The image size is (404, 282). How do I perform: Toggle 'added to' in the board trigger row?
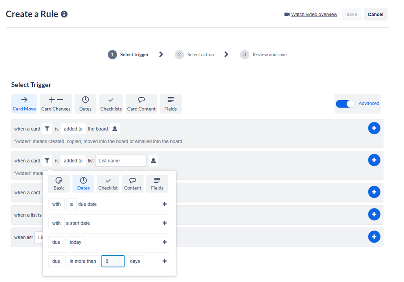coord(73,128)
